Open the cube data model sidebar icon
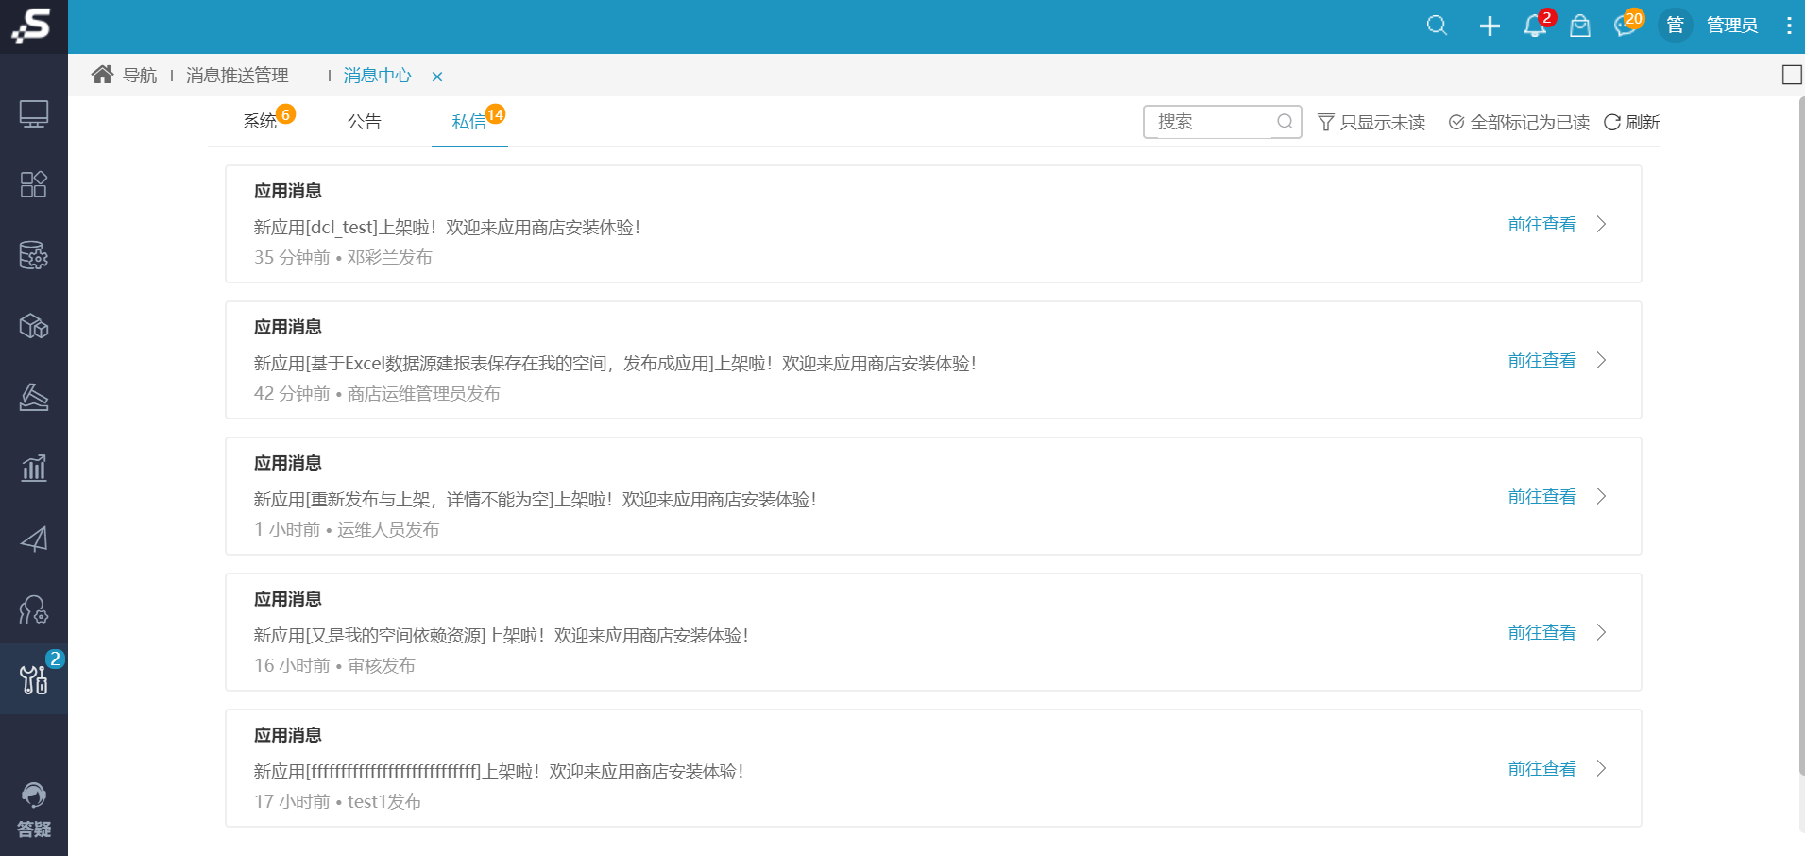The width and height of the screenshot is (1805, 856). coord(34,326)
